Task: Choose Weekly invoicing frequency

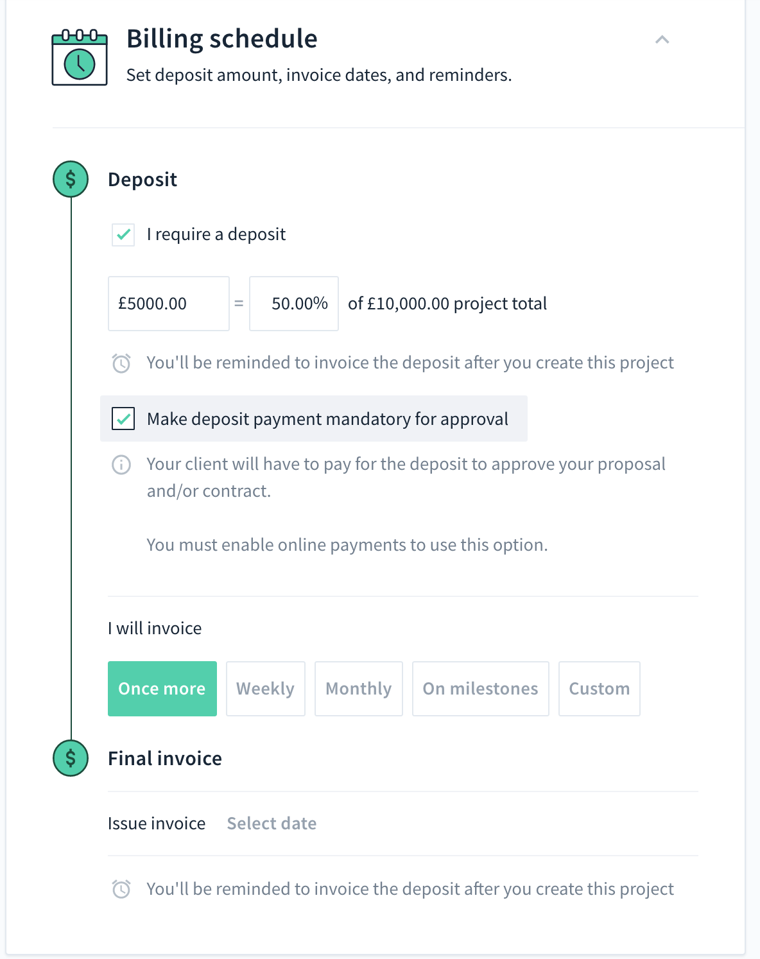Action: [x=266, y=689]
